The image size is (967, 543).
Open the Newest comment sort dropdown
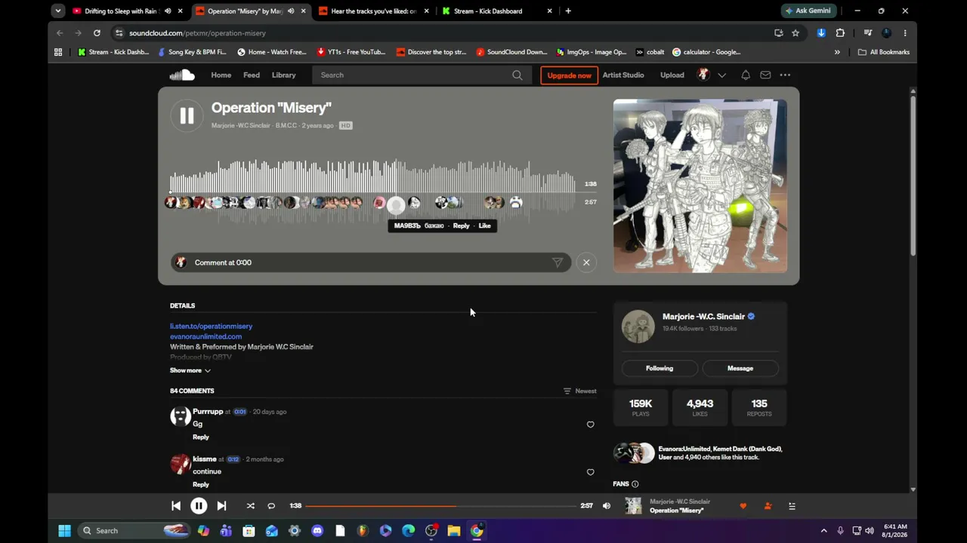579,391
